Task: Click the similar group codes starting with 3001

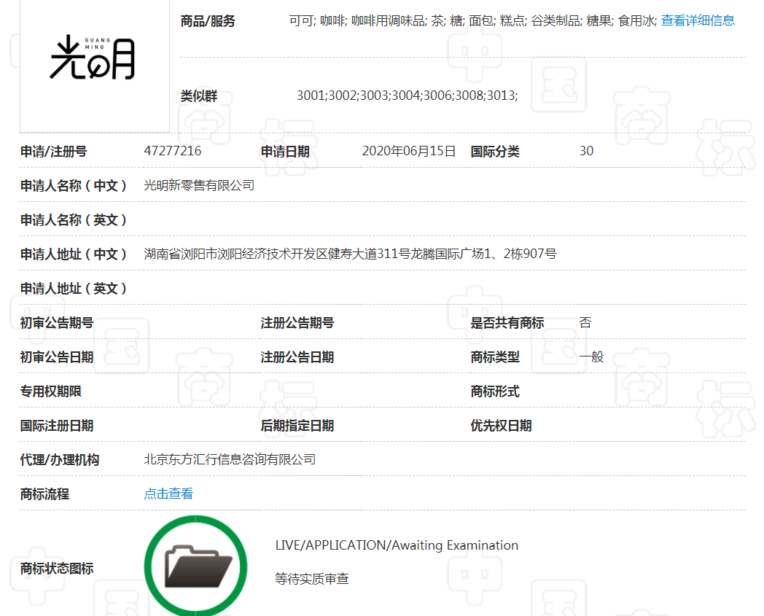Action: [x=407, y=95]
